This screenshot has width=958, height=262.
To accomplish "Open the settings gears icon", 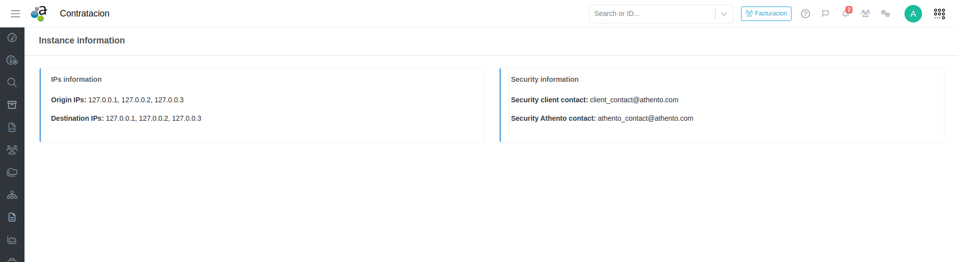I will coord(885,13).
